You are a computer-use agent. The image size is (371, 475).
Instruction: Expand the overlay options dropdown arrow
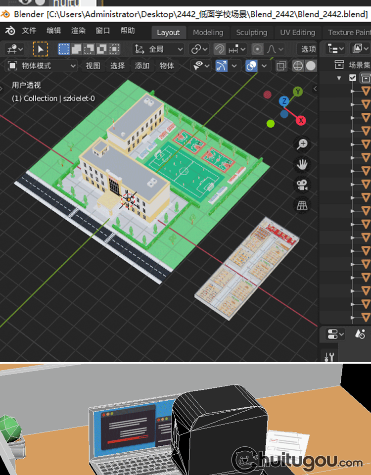pos(264,66)
